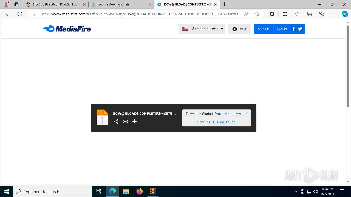Add page to favorites star icon
The height and width of the screenshot is (197, 351).
click(257, 14)
